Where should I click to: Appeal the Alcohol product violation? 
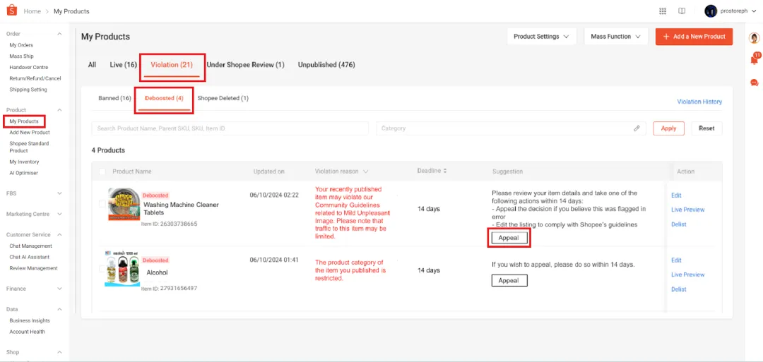pyautogui.click(x=509, y=280)
